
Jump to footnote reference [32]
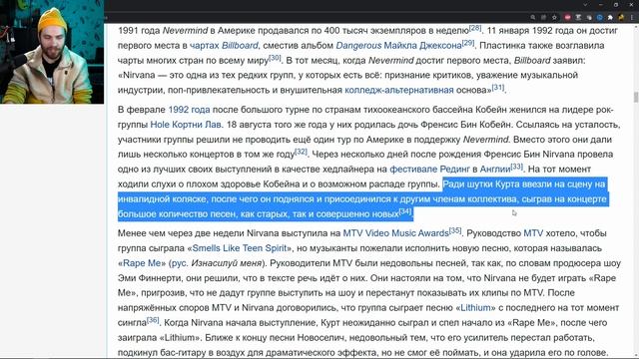[301, 152]
